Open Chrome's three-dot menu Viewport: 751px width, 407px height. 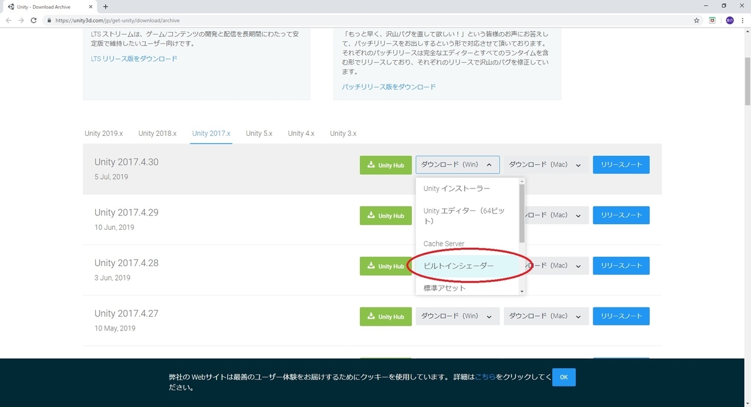(743, 20)
